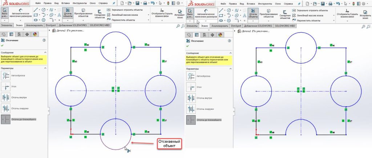Enable Отсечь снаружи option in left panel
The image size is (372, 158).
point(6,108)
